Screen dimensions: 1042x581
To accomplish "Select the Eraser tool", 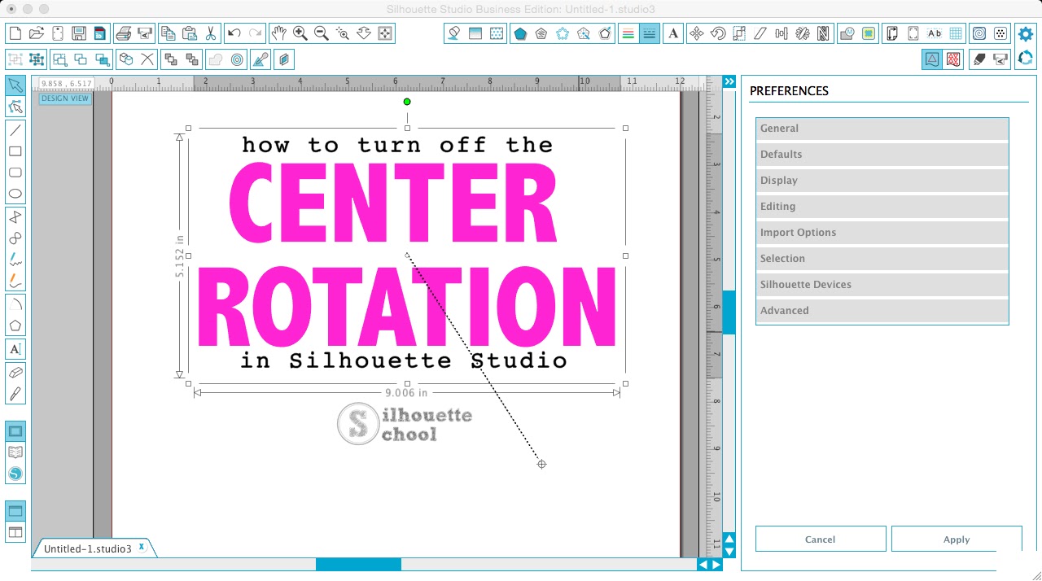I will [x=15, y=372].
